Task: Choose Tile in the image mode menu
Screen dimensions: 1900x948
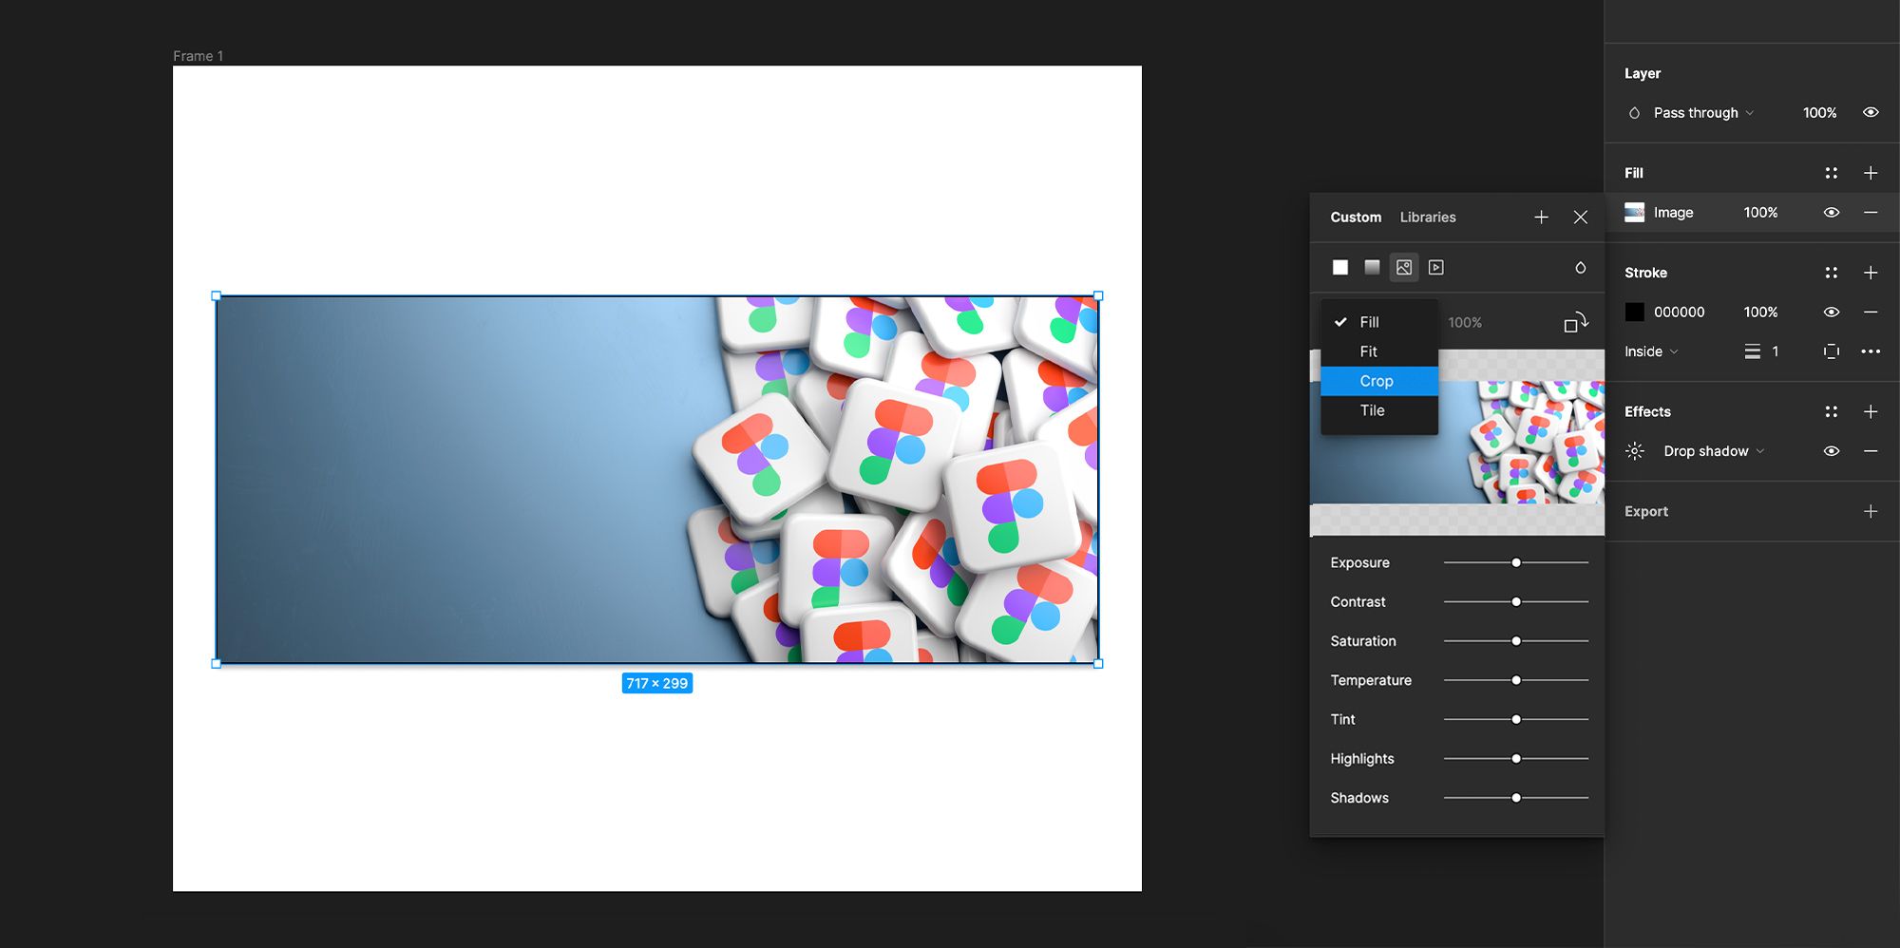Action: click(1379, 410)
